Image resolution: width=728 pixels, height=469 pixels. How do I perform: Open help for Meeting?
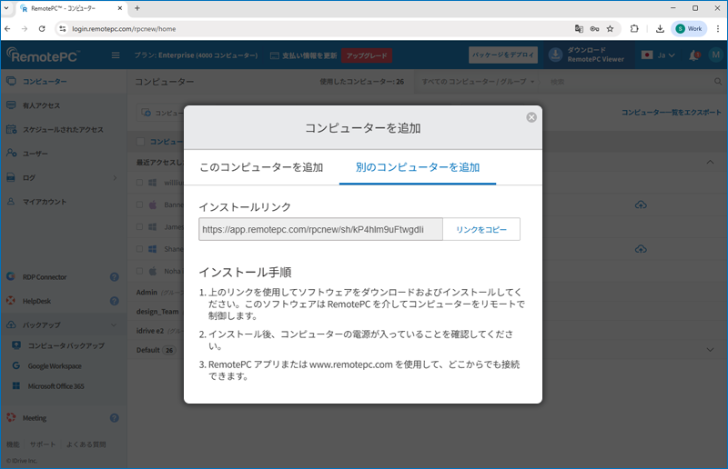[x=115, y=418]
